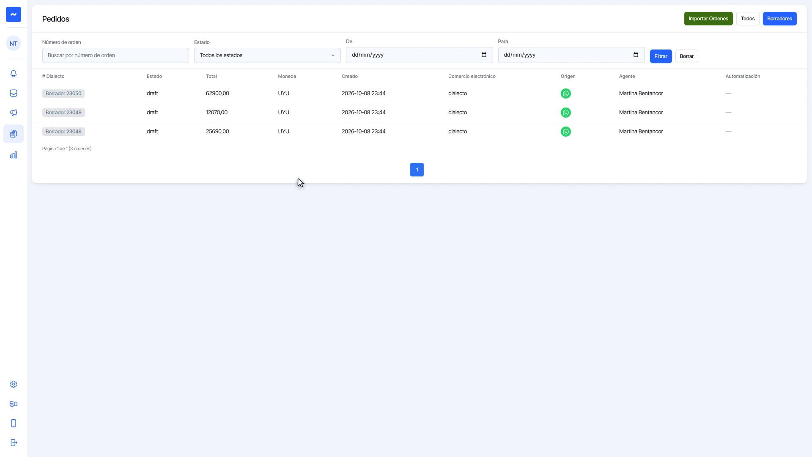The width and height of the screenshot is (812, 457).
Task: Click dialecto in Borrador 23048 row
Action: pyautogui.click(x=458, y=132)
